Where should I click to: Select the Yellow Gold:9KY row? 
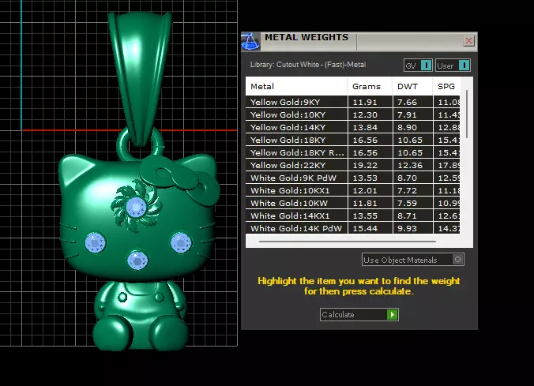click(x=353, y=102)
